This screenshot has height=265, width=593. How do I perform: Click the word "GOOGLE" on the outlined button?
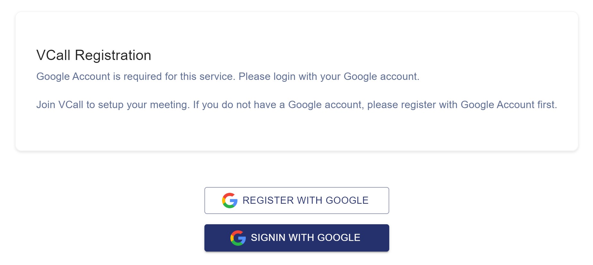pos(347,201)
